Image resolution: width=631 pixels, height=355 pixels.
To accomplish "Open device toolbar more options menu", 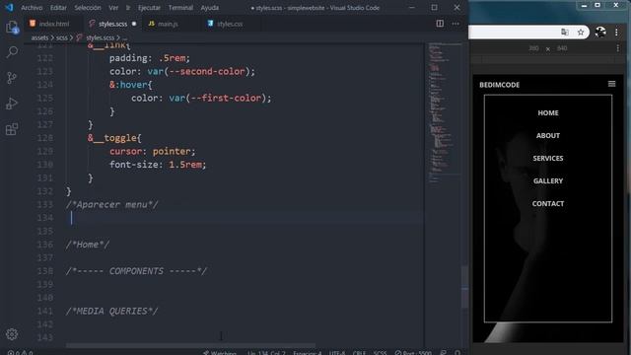I will [618, 48].
